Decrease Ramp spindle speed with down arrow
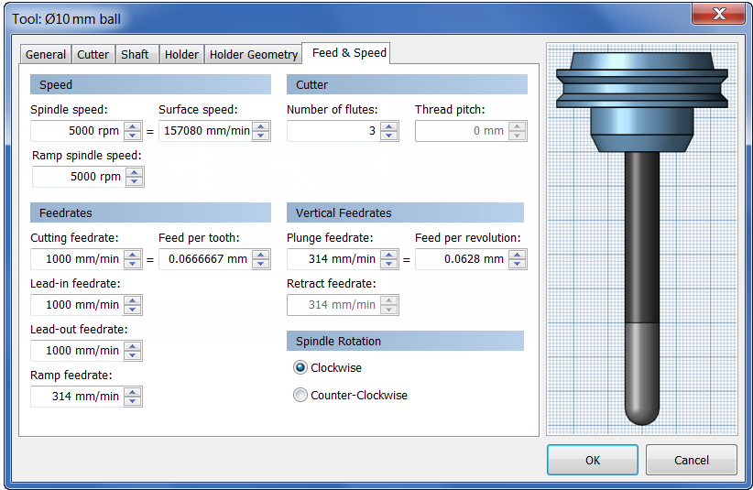 [135, 181]
